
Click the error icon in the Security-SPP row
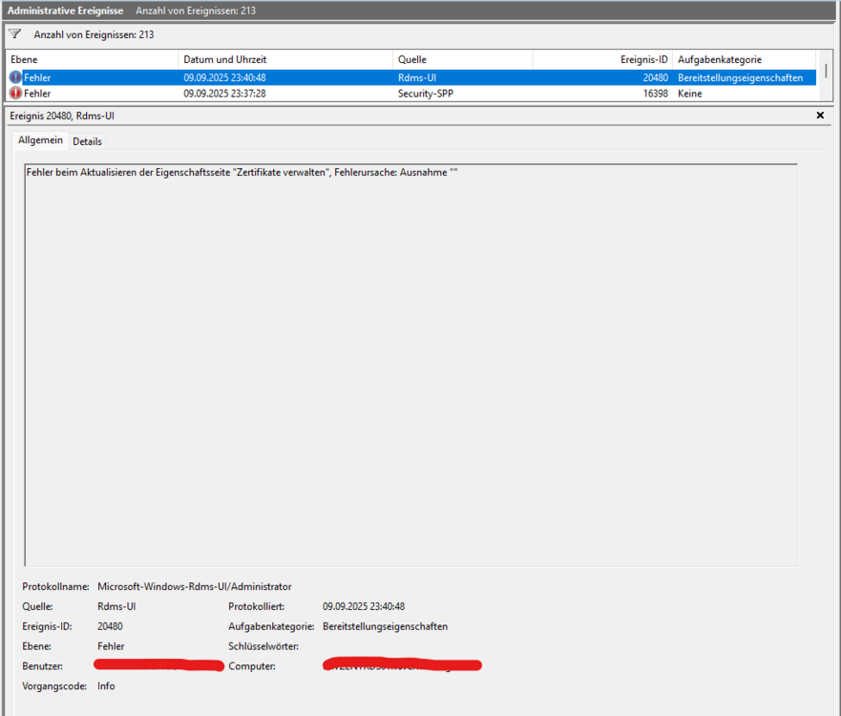tap(14, 94)
